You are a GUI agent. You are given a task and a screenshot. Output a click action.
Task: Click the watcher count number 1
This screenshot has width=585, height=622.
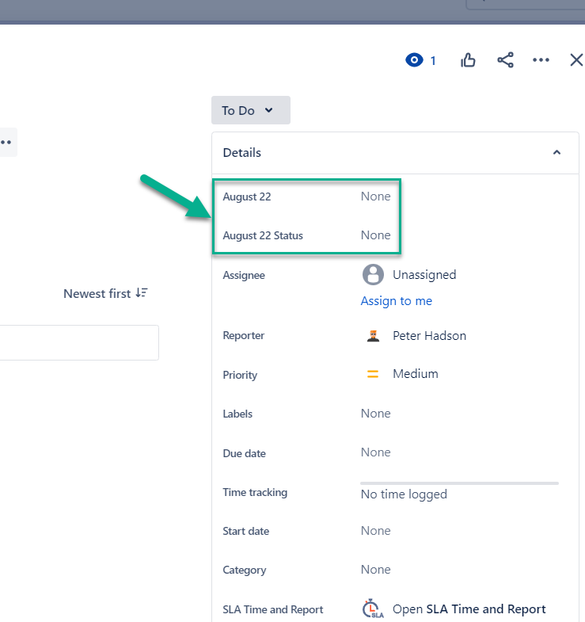(433, 61)
